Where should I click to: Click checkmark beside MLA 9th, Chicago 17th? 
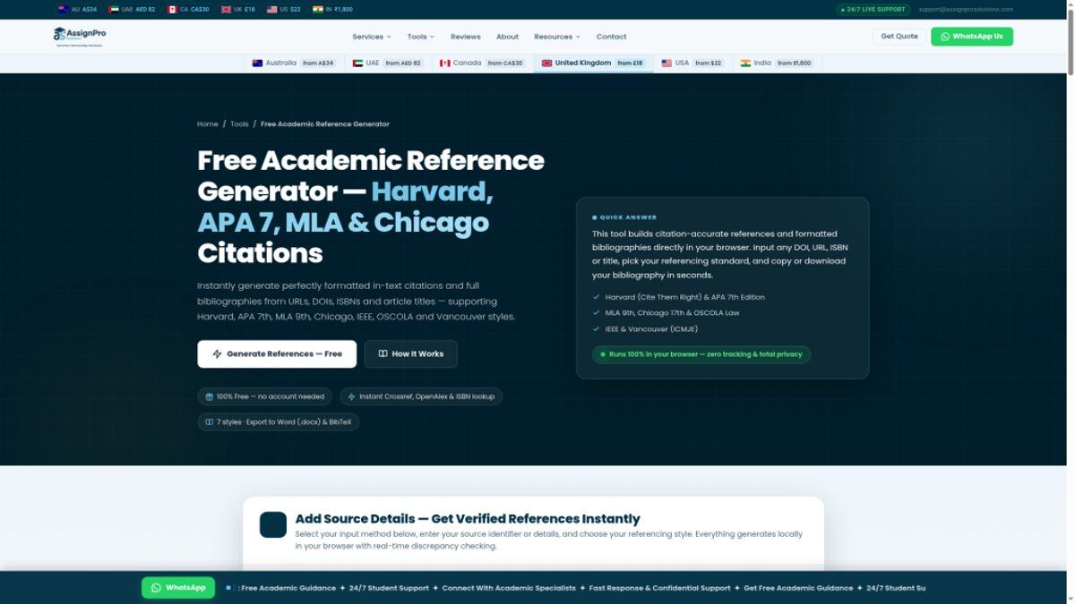(597, 313)
